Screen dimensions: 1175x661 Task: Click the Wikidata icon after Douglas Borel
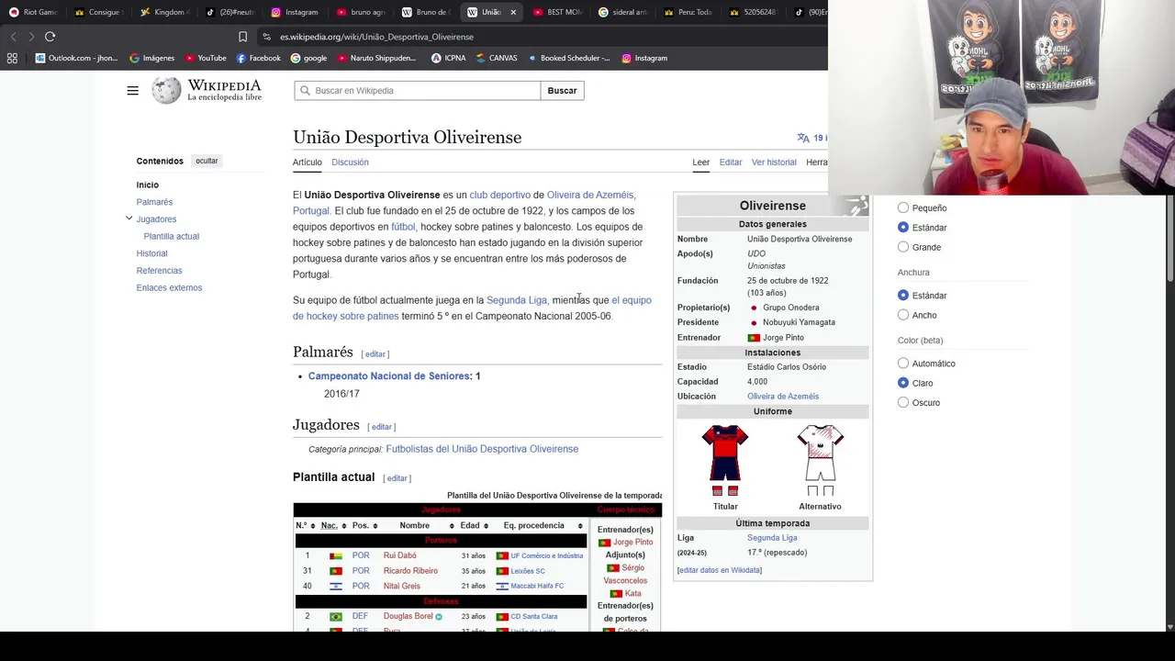pyautogui.click(x=439, y=617)
